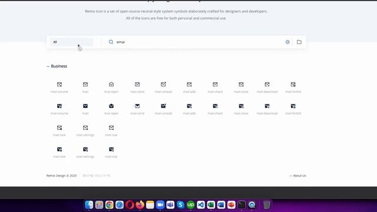Select the filled mail-add icon

pos(189,106)
